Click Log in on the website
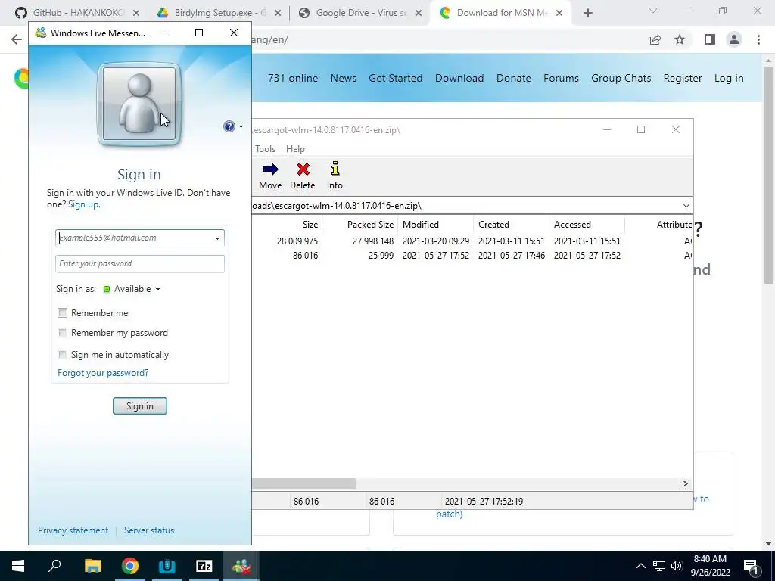Screen dimensions: 775x581 (729, 78)
